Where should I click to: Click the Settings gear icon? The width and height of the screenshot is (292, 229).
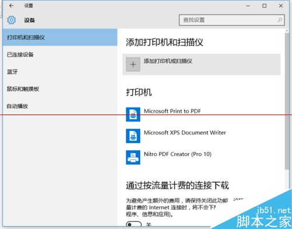point(11,20)
